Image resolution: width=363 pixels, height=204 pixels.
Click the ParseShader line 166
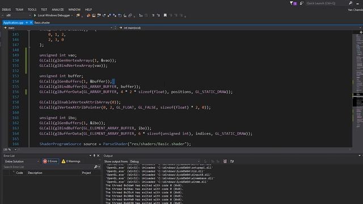[x=115, y=144]
